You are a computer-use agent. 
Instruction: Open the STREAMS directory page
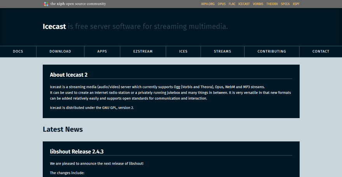(x=222, y=52)
